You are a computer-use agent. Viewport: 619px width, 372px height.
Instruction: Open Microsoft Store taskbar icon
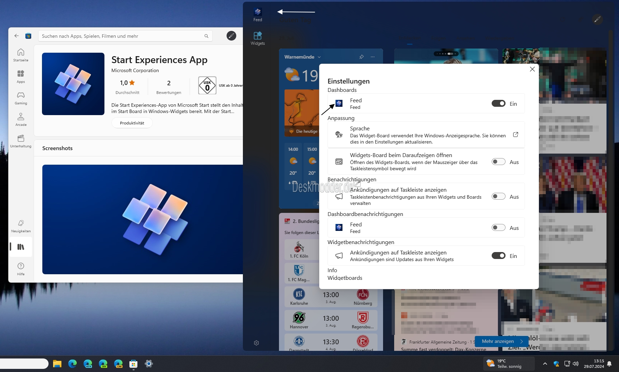pos(134,364)
